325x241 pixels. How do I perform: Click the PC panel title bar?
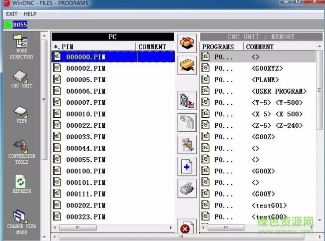[x=113, y=37]
